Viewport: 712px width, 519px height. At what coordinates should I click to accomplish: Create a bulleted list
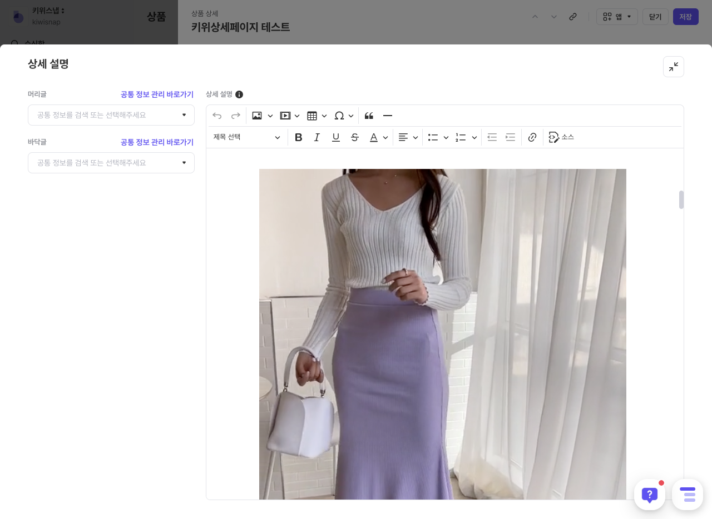[x=433, y=137]
